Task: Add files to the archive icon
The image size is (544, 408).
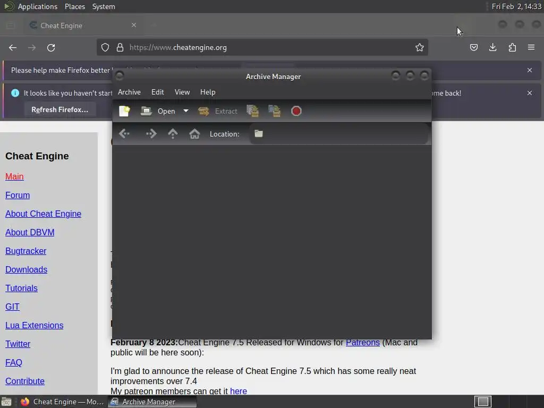Action: pyautogui.click(x=252, y=111)
